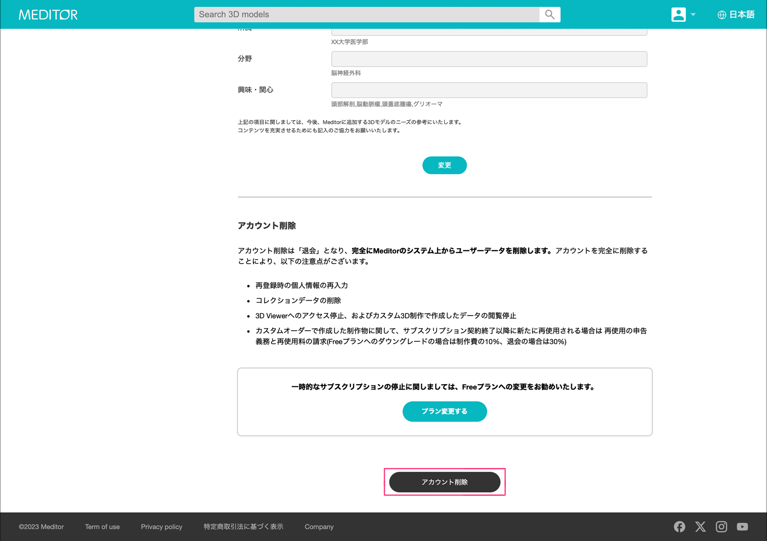Open the 特定商取引法に基づく表示 link

click(243, 526)
